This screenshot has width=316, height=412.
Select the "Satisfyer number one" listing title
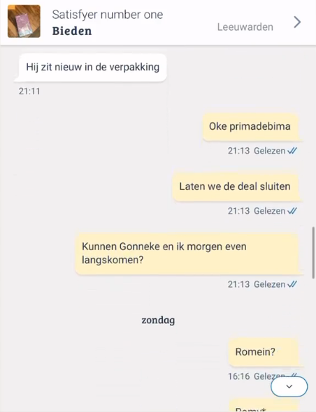(108, 15)
